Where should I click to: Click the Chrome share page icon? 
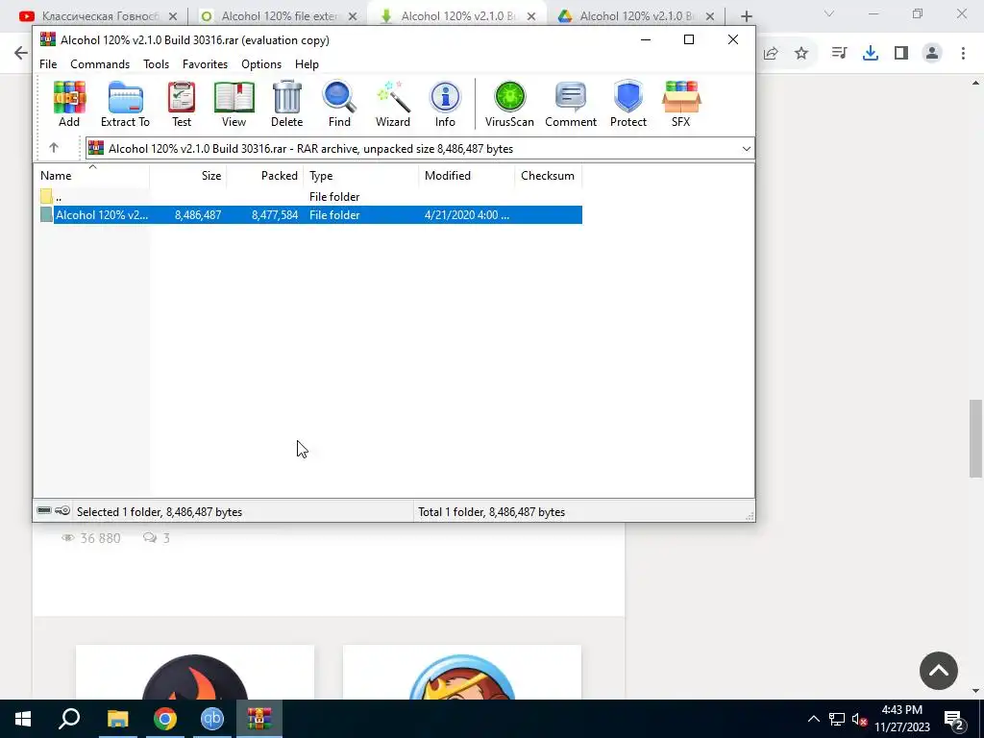coord(771,54)
